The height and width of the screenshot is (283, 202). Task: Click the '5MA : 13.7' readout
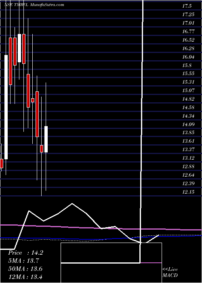23,261
